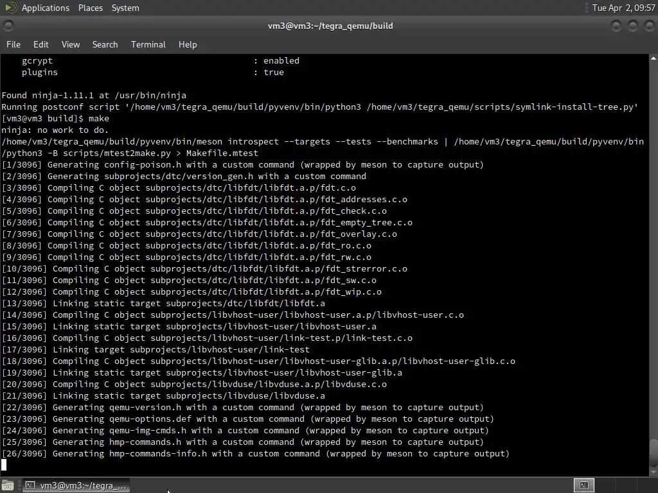Viewport: 658px width, 493px height.
Task: Open the Edit menu in terminal
Action: (x=40, y=44)
